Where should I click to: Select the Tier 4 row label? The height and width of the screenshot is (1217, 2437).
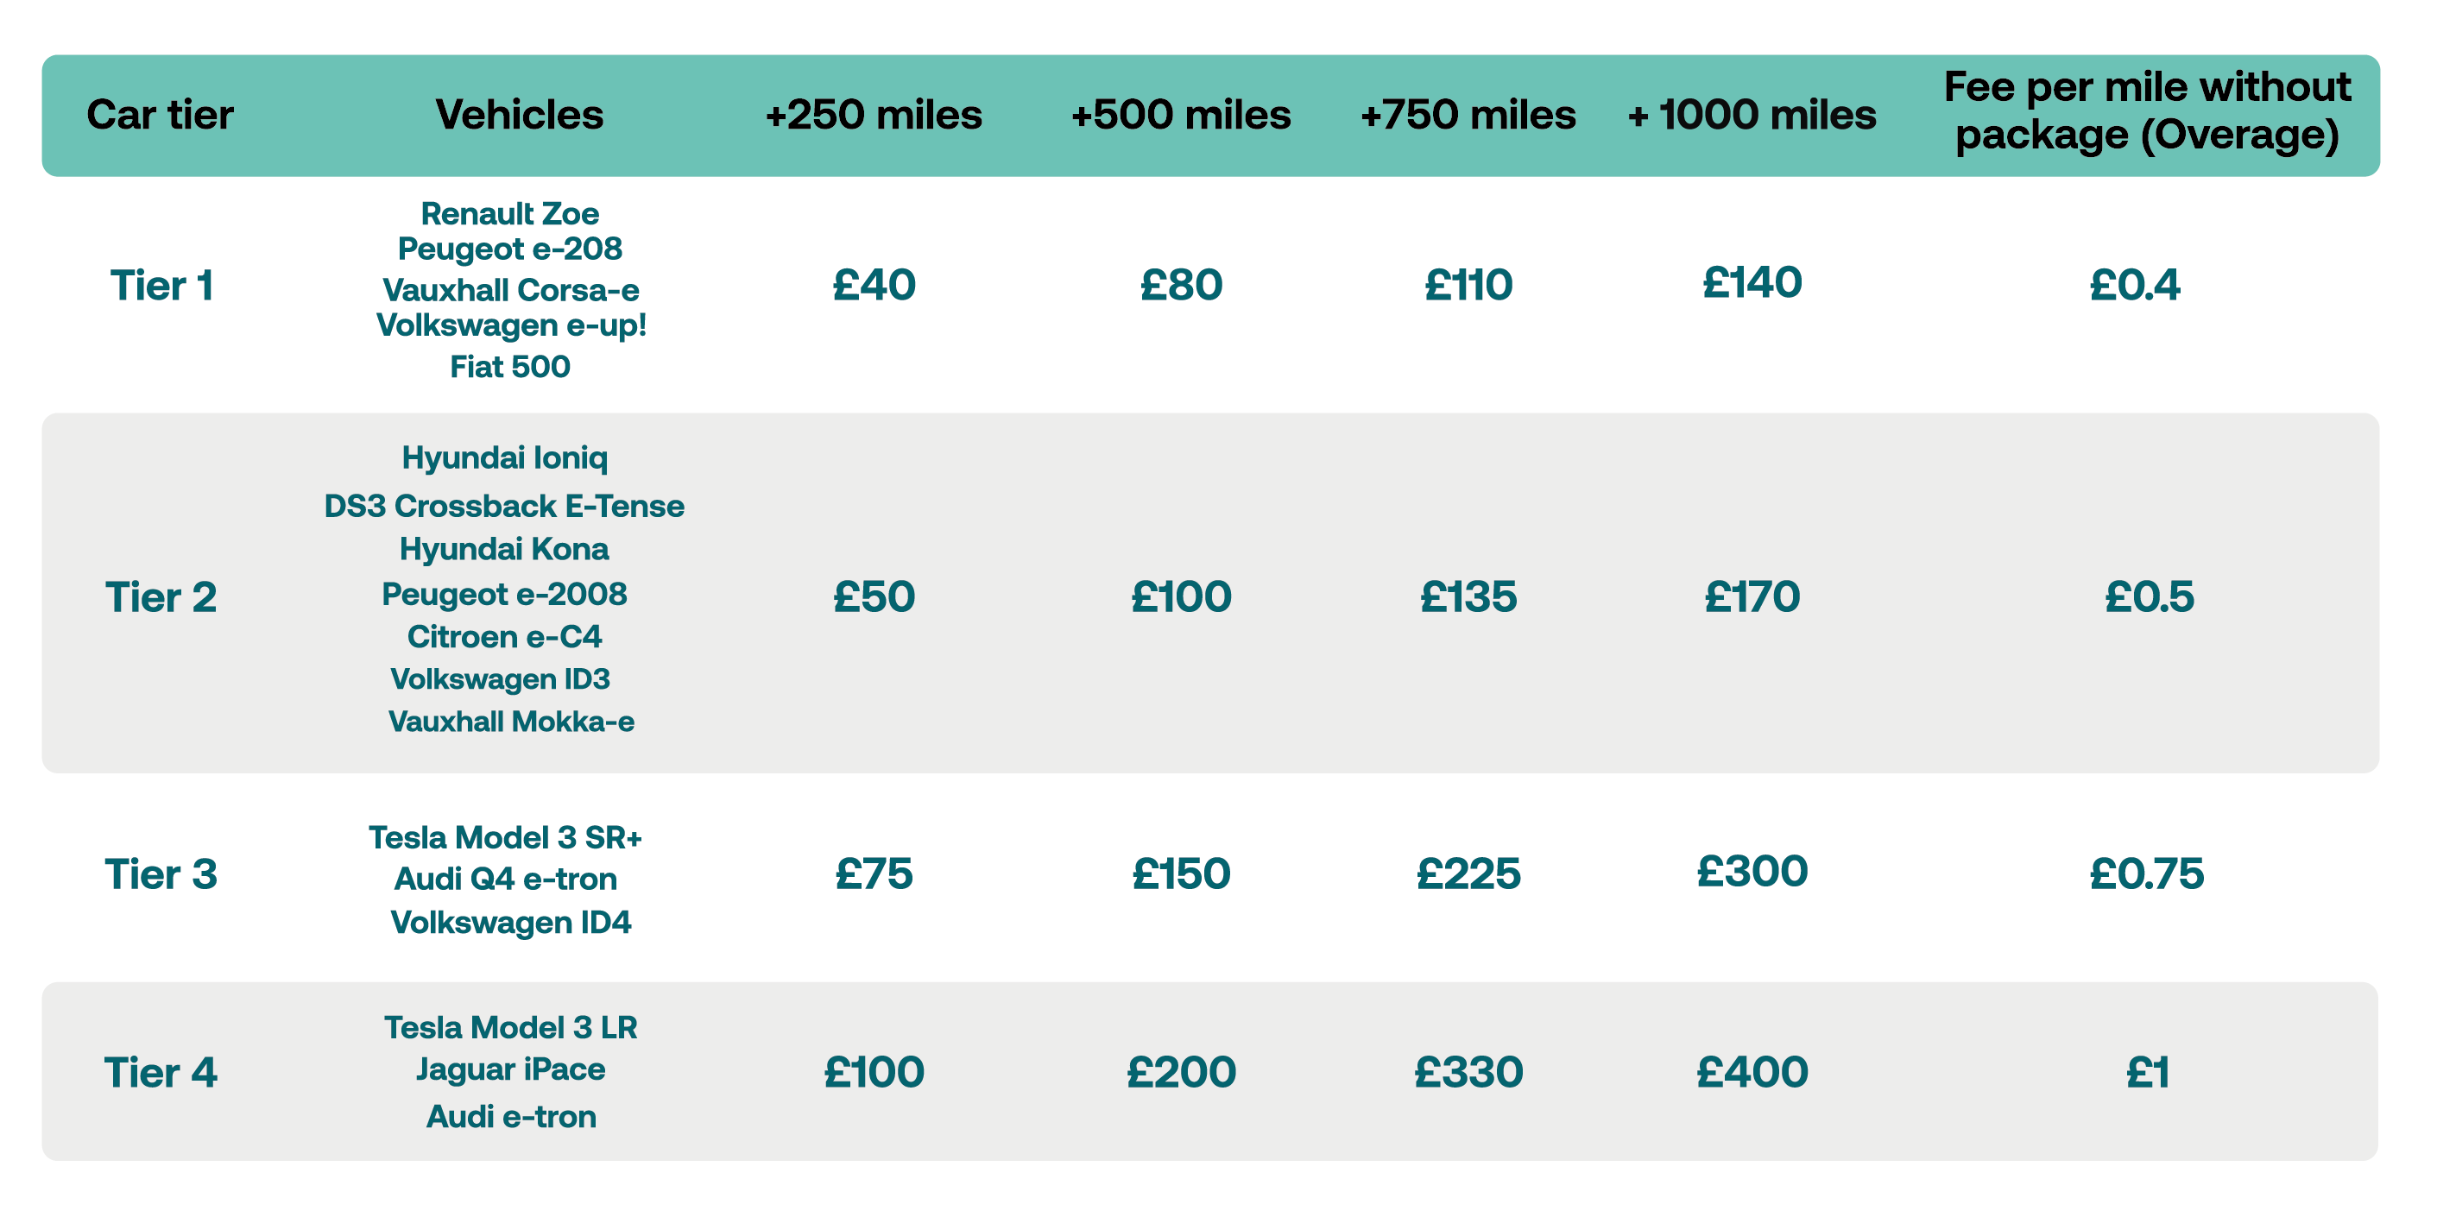[x=161, y=1073]
